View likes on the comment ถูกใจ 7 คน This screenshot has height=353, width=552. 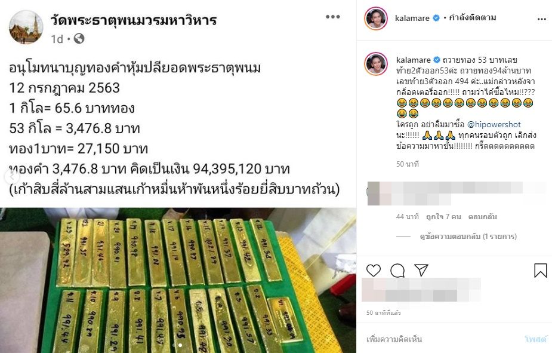coord(443,217)
